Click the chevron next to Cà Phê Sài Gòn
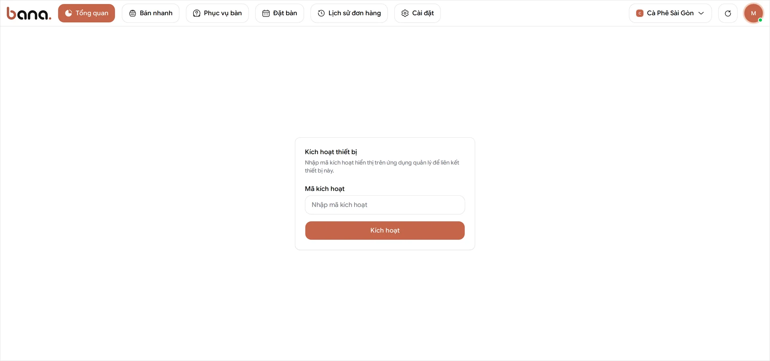The image size is (770, 361). (701, 13)
